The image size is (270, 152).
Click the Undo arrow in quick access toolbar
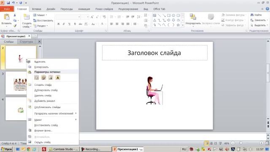(13, 3)
